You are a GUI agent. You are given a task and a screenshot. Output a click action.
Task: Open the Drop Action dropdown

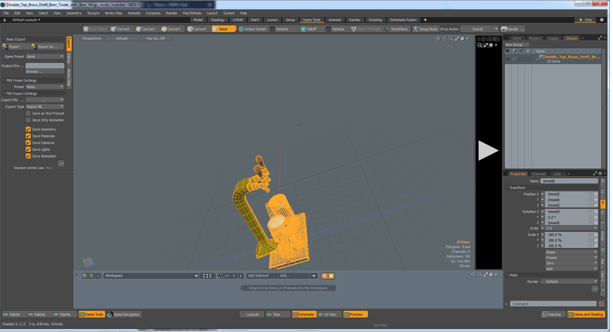pos(479,29)
